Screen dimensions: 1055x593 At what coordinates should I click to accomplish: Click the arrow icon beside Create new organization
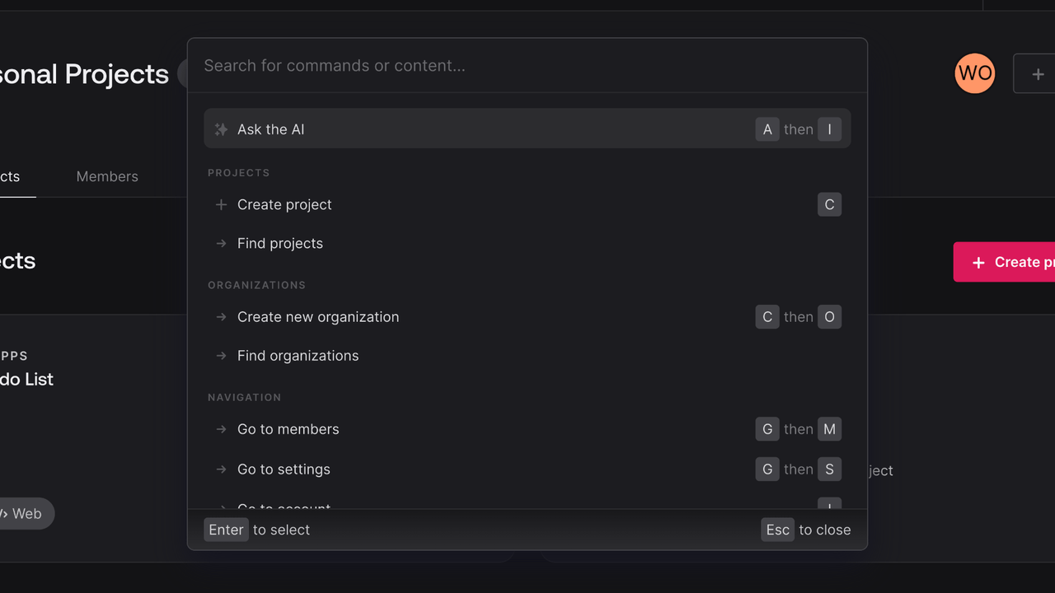tap(221, 317)
